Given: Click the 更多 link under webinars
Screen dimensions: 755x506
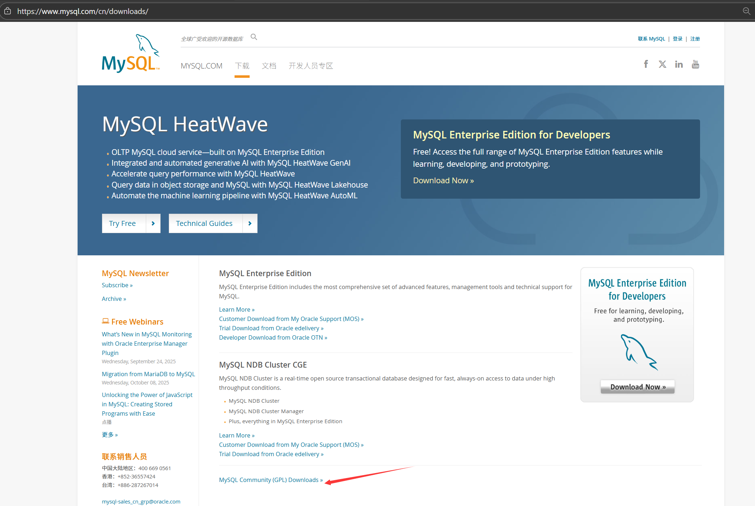Looking at the screenshot, I should point(110,435).
